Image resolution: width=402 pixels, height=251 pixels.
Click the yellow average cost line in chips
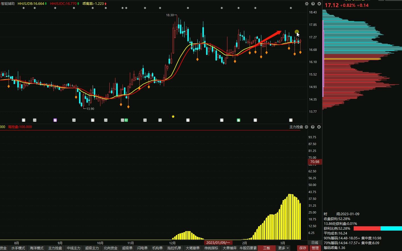[x=352, y=59]
